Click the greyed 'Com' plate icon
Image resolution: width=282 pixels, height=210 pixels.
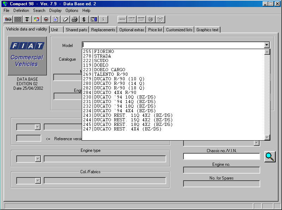coord(141,19)
